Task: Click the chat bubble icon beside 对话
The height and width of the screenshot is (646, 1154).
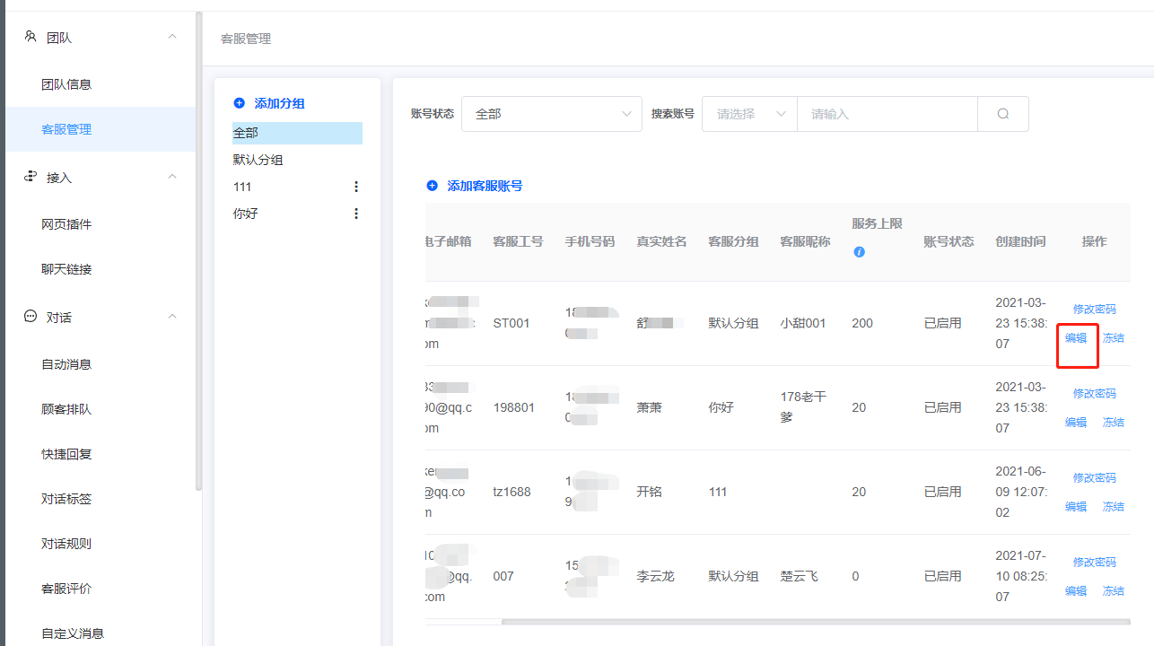Action: (30, 317)
